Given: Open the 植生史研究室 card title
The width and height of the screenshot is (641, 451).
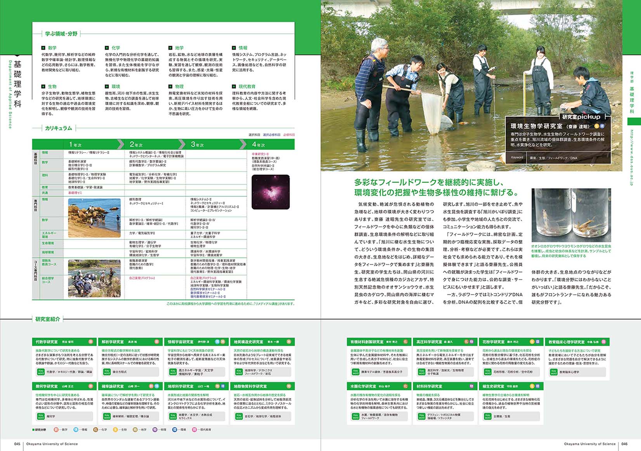Looking at the screenshot, I should coord(494,387).
